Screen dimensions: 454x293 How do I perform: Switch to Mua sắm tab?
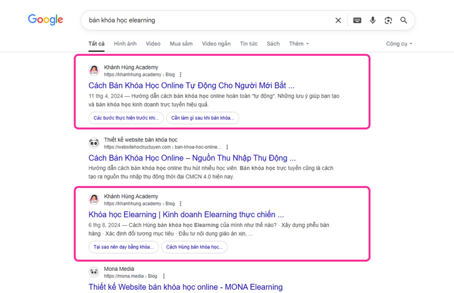pyautogui.click(x=181, y=44)
